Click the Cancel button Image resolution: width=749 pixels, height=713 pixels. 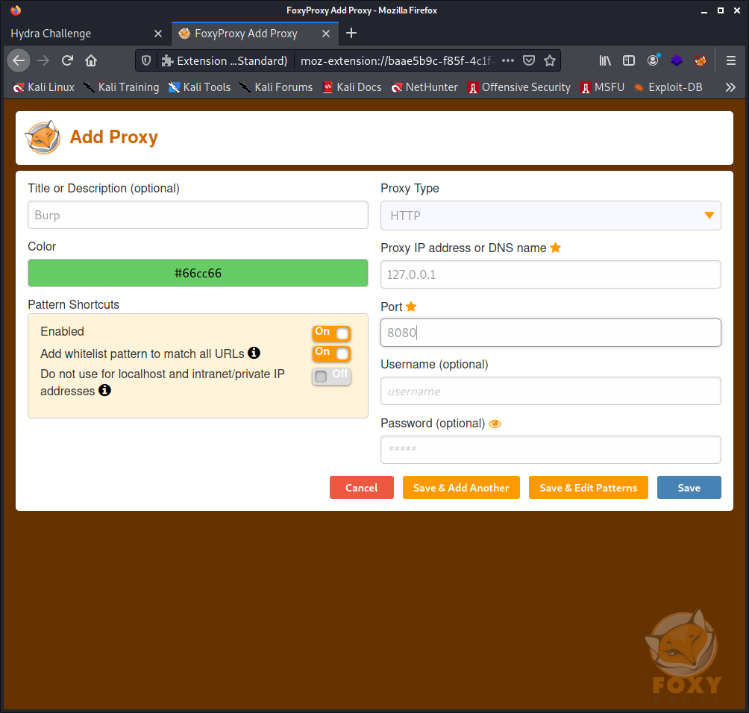click(x=362, y=488)
